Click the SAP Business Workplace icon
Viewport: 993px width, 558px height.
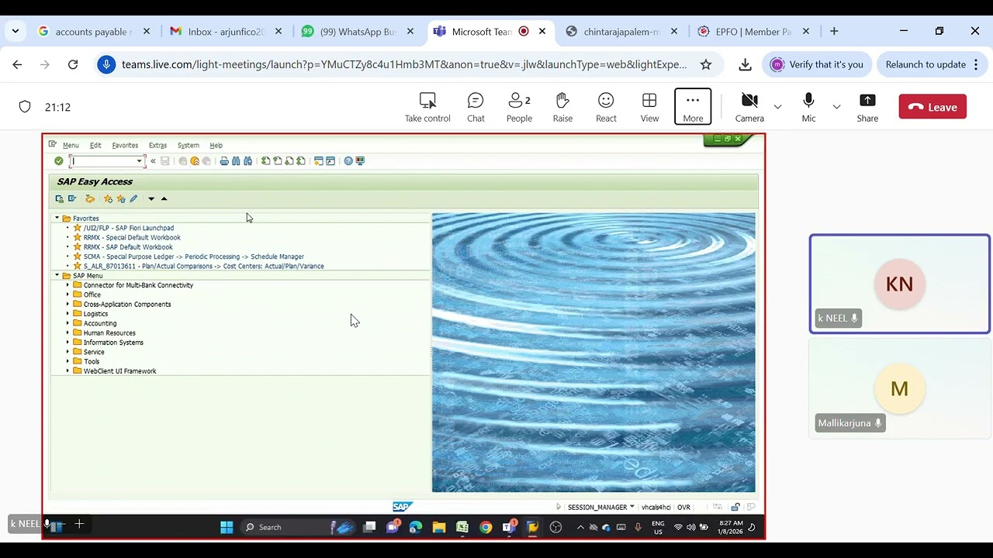90,199
